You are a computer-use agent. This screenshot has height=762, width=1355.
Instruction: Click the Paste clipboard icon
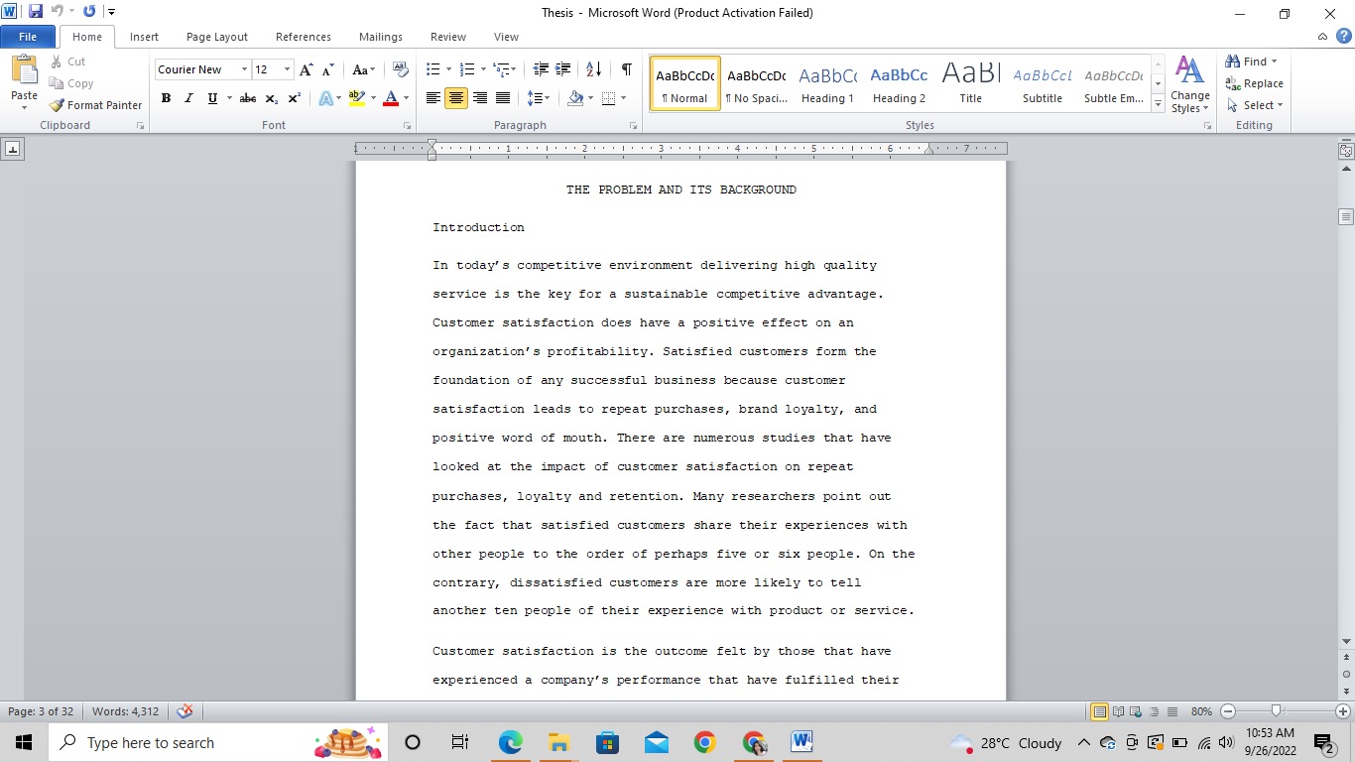click(x=24, y=69)
